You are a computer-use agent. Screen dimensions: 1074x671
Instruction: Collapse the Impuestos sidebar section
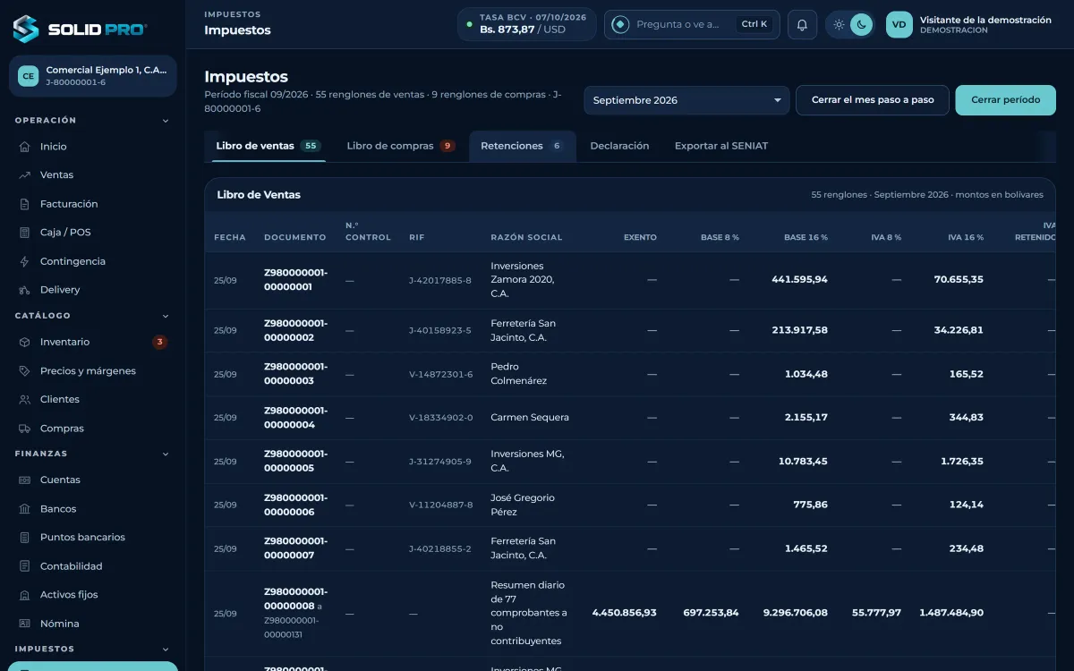coord(166,650)
